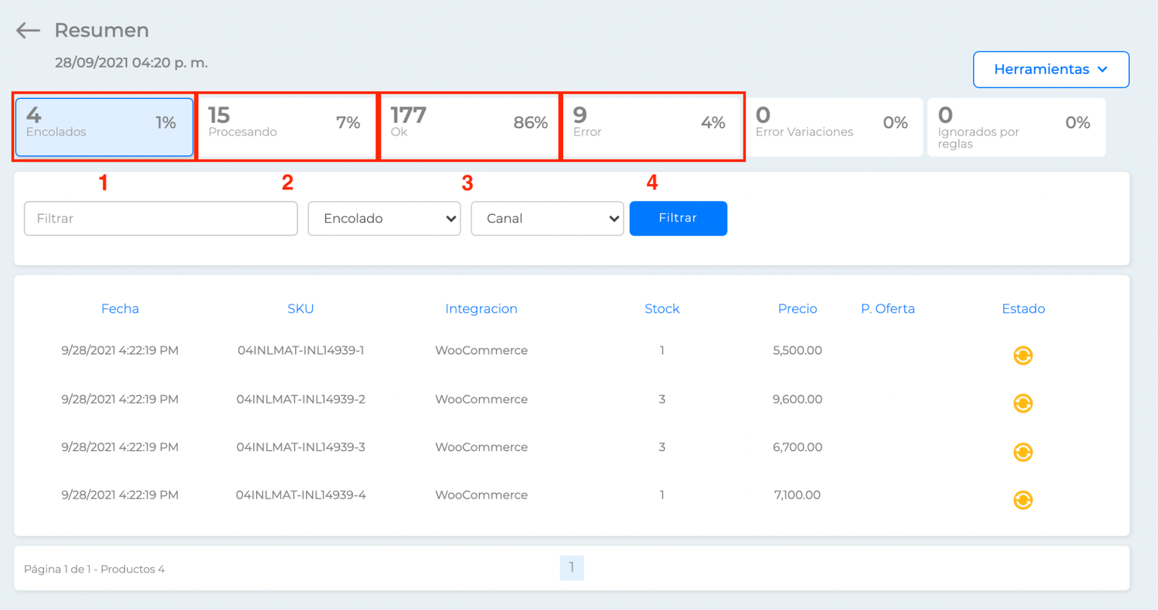Sort by Estado column header
The height and width of the screenshot is (610, 1158).
[x=1023, y=309]
